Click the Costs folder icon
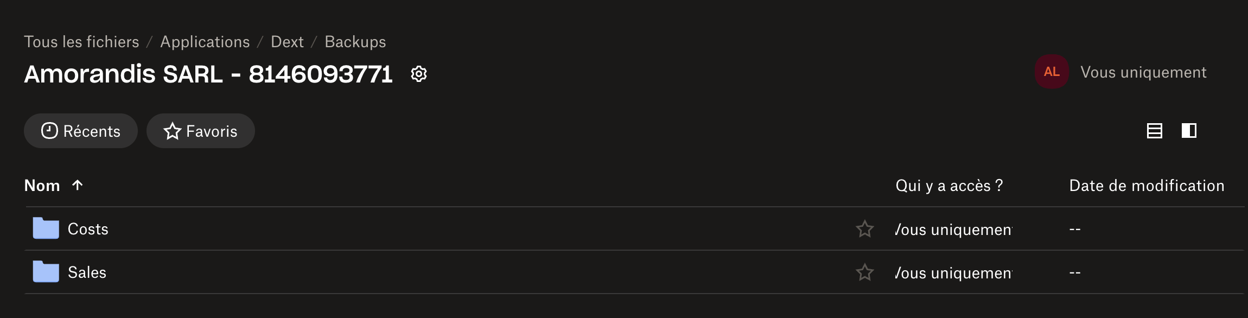 coord(46,228)
